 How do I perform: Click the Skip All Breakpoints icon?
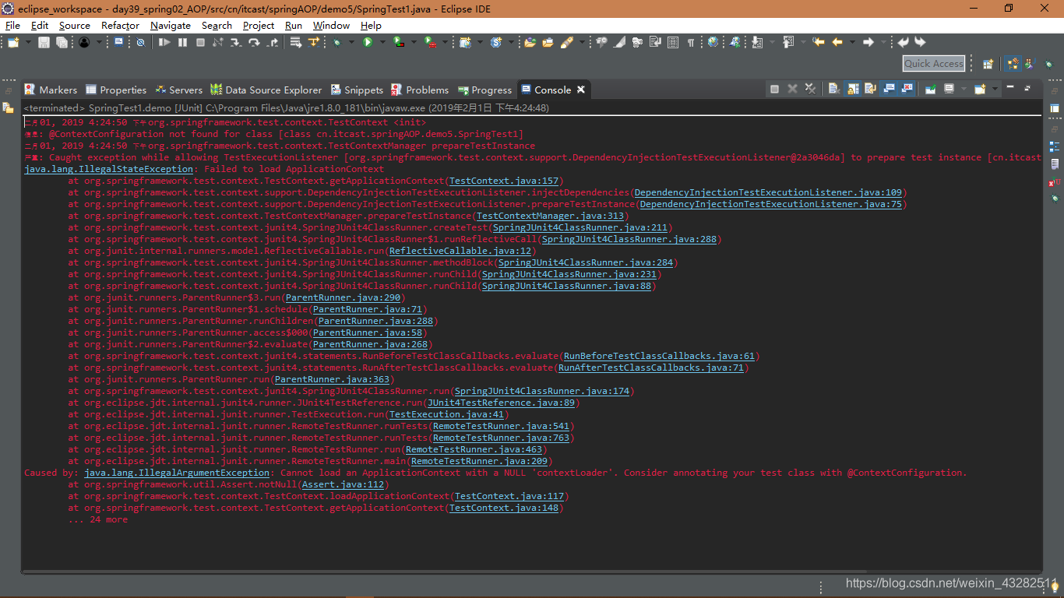(140, 42)
